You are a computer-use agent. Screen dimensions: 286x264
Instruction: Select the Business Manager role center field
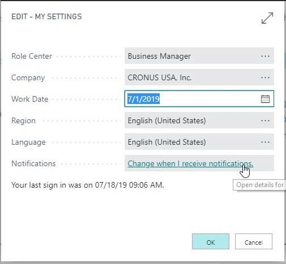pyautogui.click(x=199, y=56)
